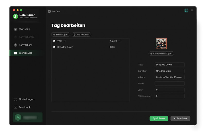Open the DAUER column sort icon
206x133 pixels.
click(x=119, y=41)
